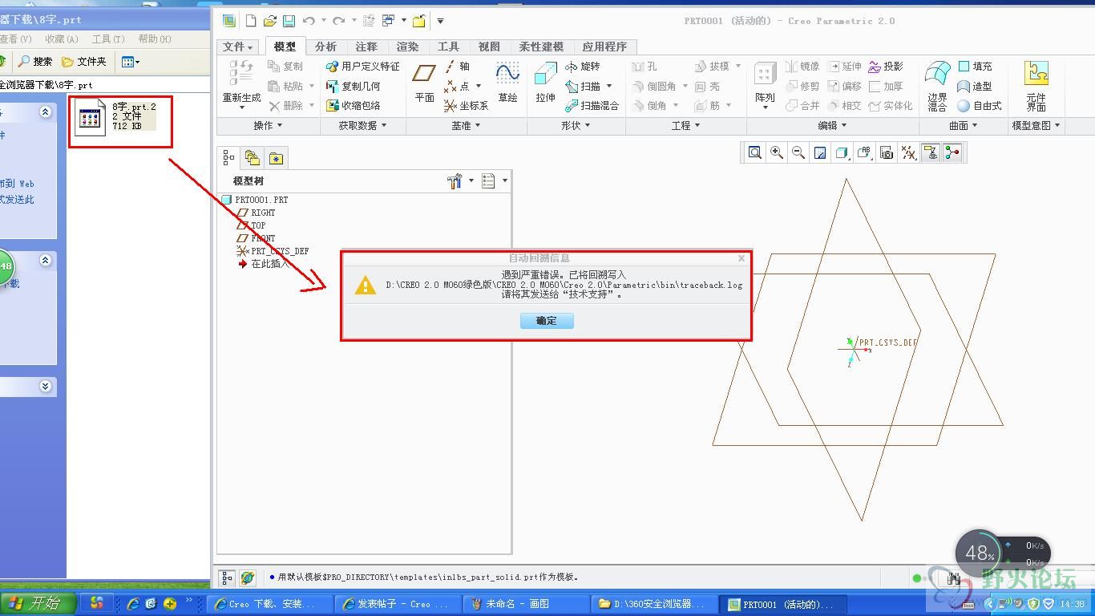
Task: Select the Revolve (旋转) tool
Action: coord(583,67)
